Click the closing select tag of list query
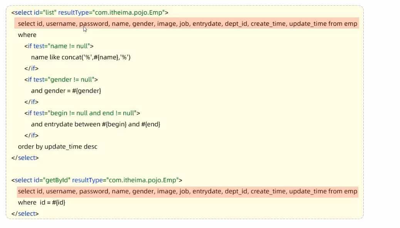This screenshot has width=400, height=228. coord(25,158)
